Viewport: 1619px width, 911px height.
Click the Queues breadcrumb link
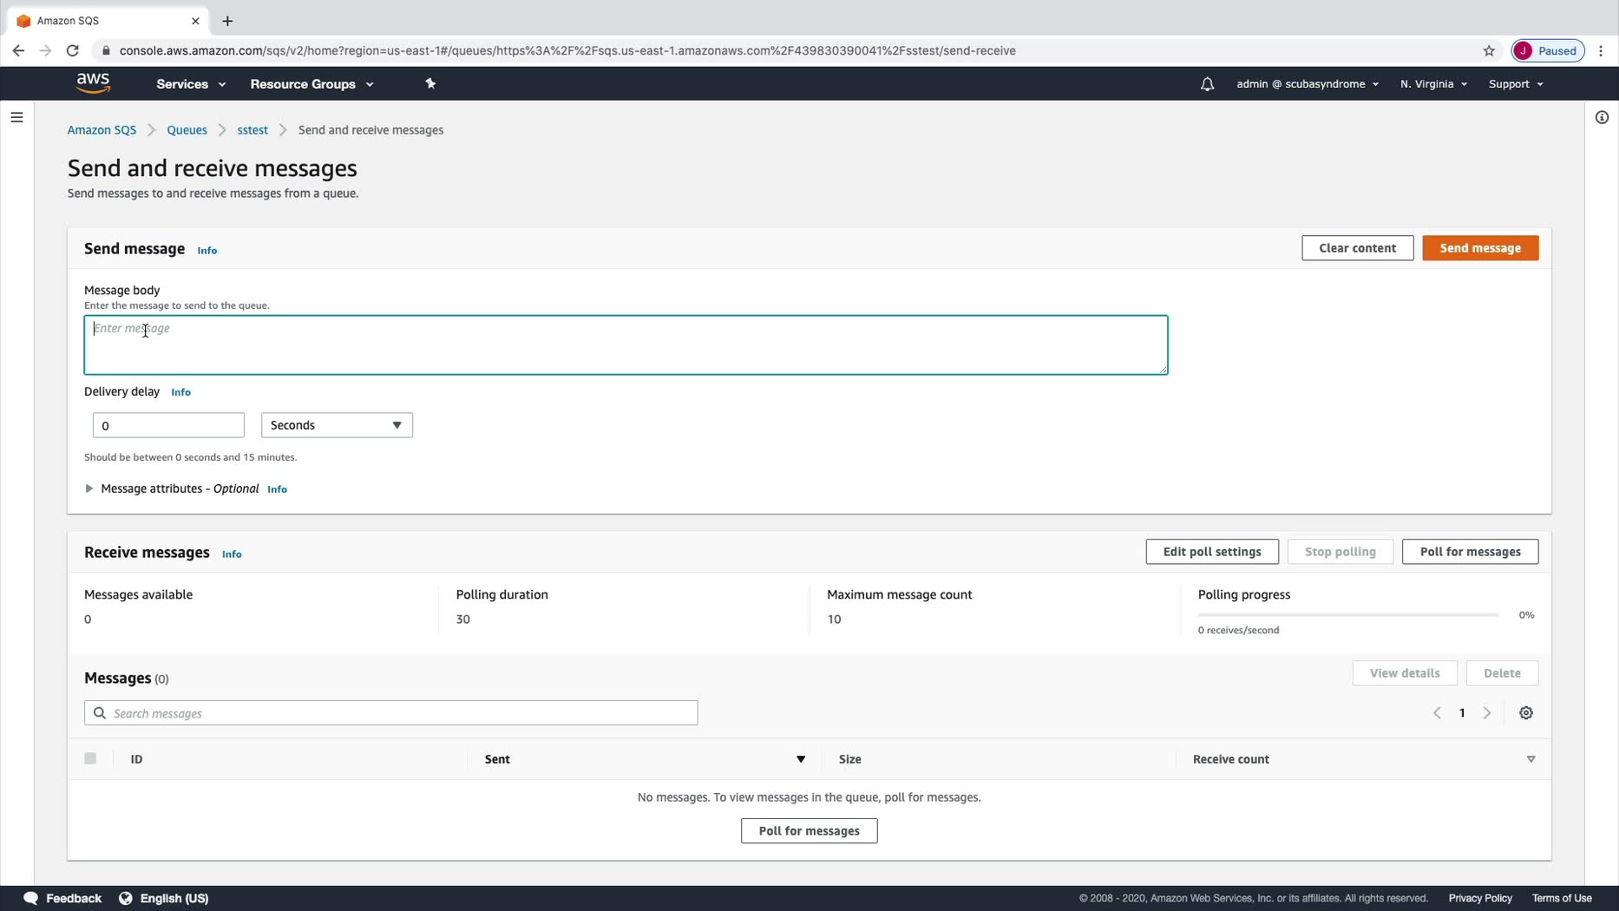tap(187, 130)
